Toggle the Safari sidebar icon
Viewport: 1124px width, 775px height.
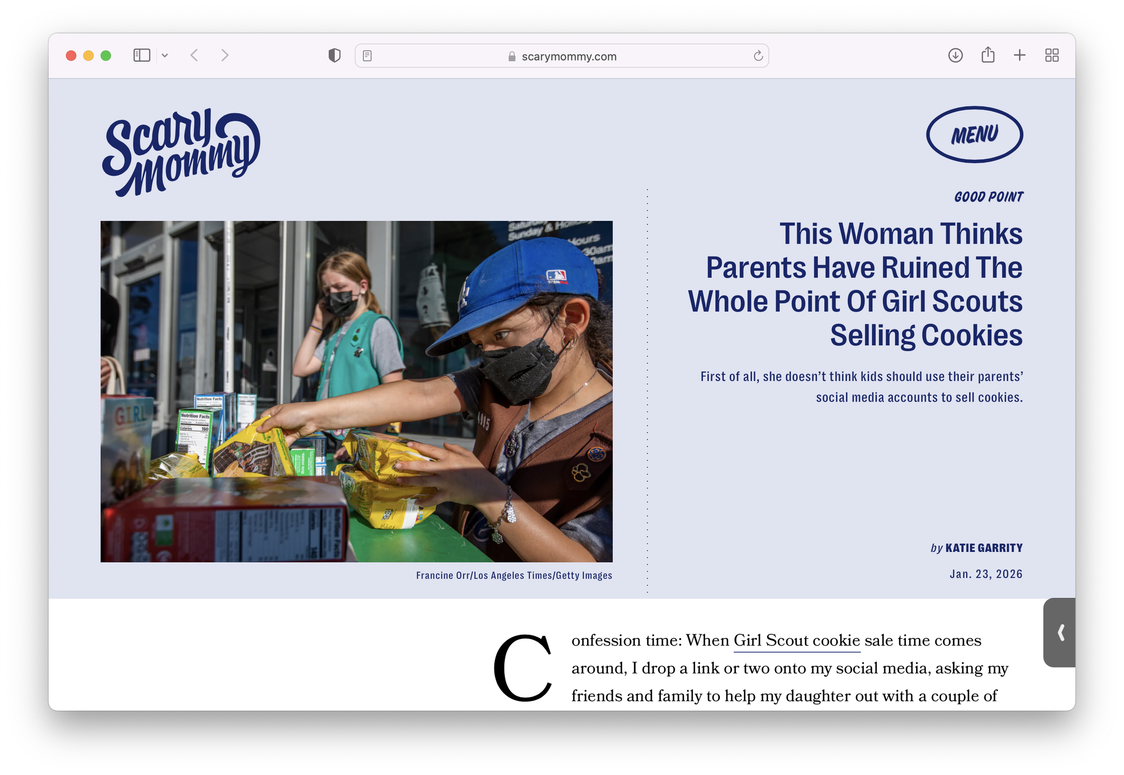pyautogui.click(x=142, y=55)
